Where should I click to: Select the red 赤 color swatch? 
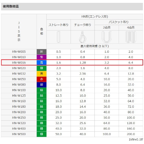[x=41, y=79]
